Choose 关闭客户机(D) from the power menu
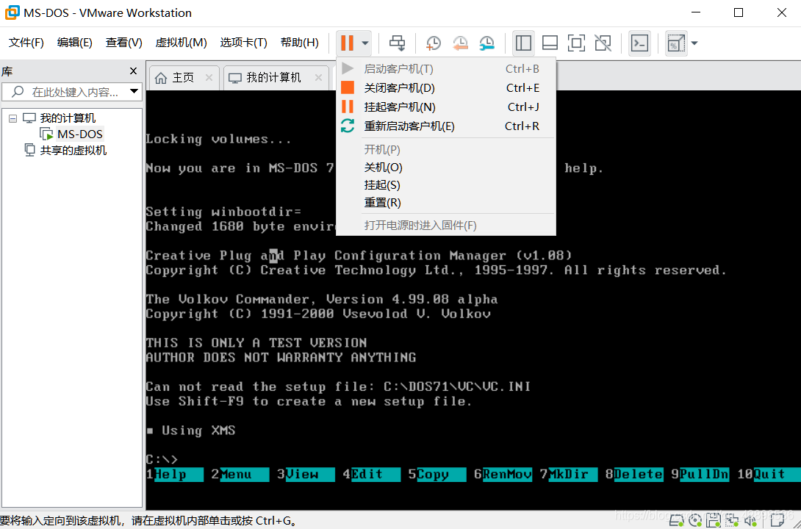The height and width of the screenshot is (529, 801). click(x=445, y=88)
